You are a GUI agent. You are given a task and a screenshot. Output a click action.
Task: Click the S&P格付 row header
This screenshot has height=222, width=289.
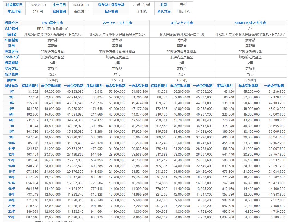[x=11, y=29]
